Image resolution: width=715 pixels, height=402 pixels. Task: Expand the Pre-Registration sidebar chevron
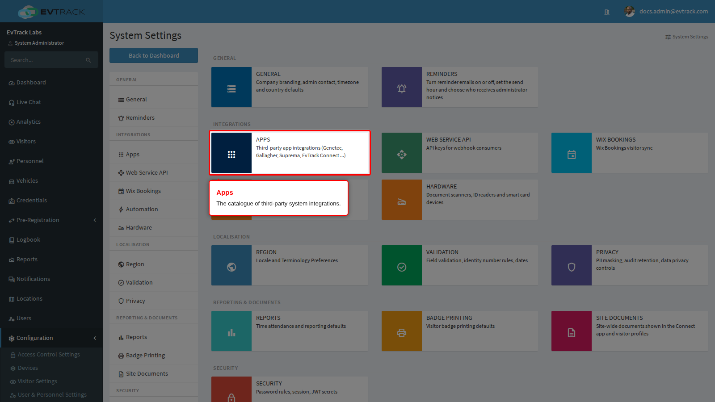[95, 220]
